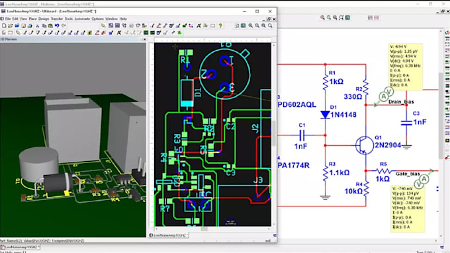Click the Multisim red lines list icon
Viewport: 450px width, 253px height.
377,17
